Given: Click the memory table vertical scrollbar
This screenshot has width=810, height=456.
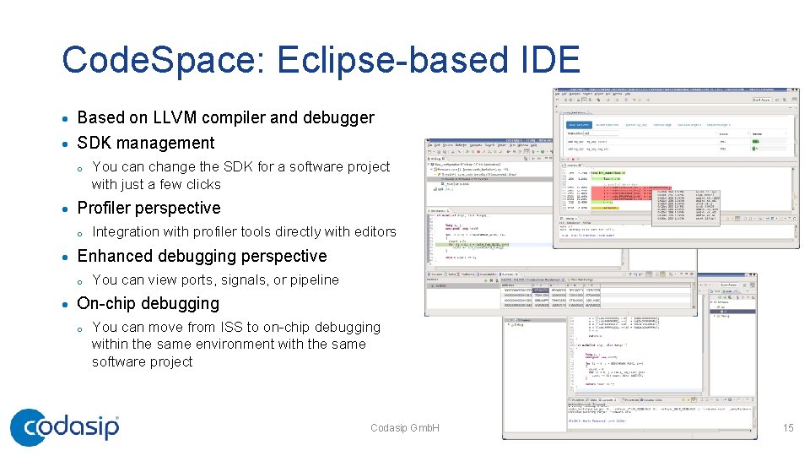Looking at the screenshot, I should 694,296.
